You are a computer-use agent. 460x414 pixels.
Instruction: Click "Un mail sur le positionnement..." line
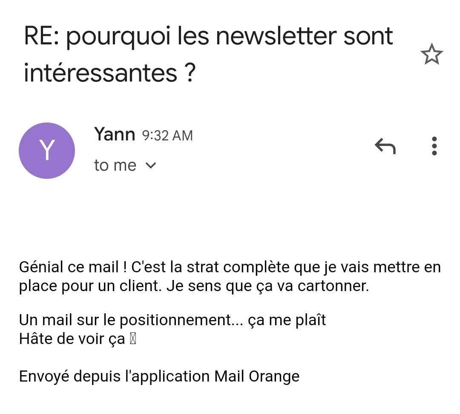[133, 320]
